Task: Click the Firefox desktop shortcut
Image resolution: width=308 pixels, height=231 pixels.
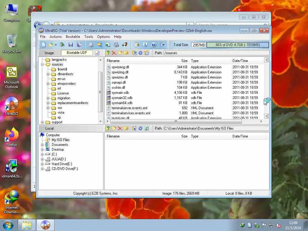Action: click(x=12, y=137)
